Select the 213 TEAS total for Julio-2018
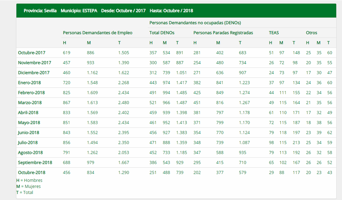This screenshot has width=342, height=200. pos(296,142)
